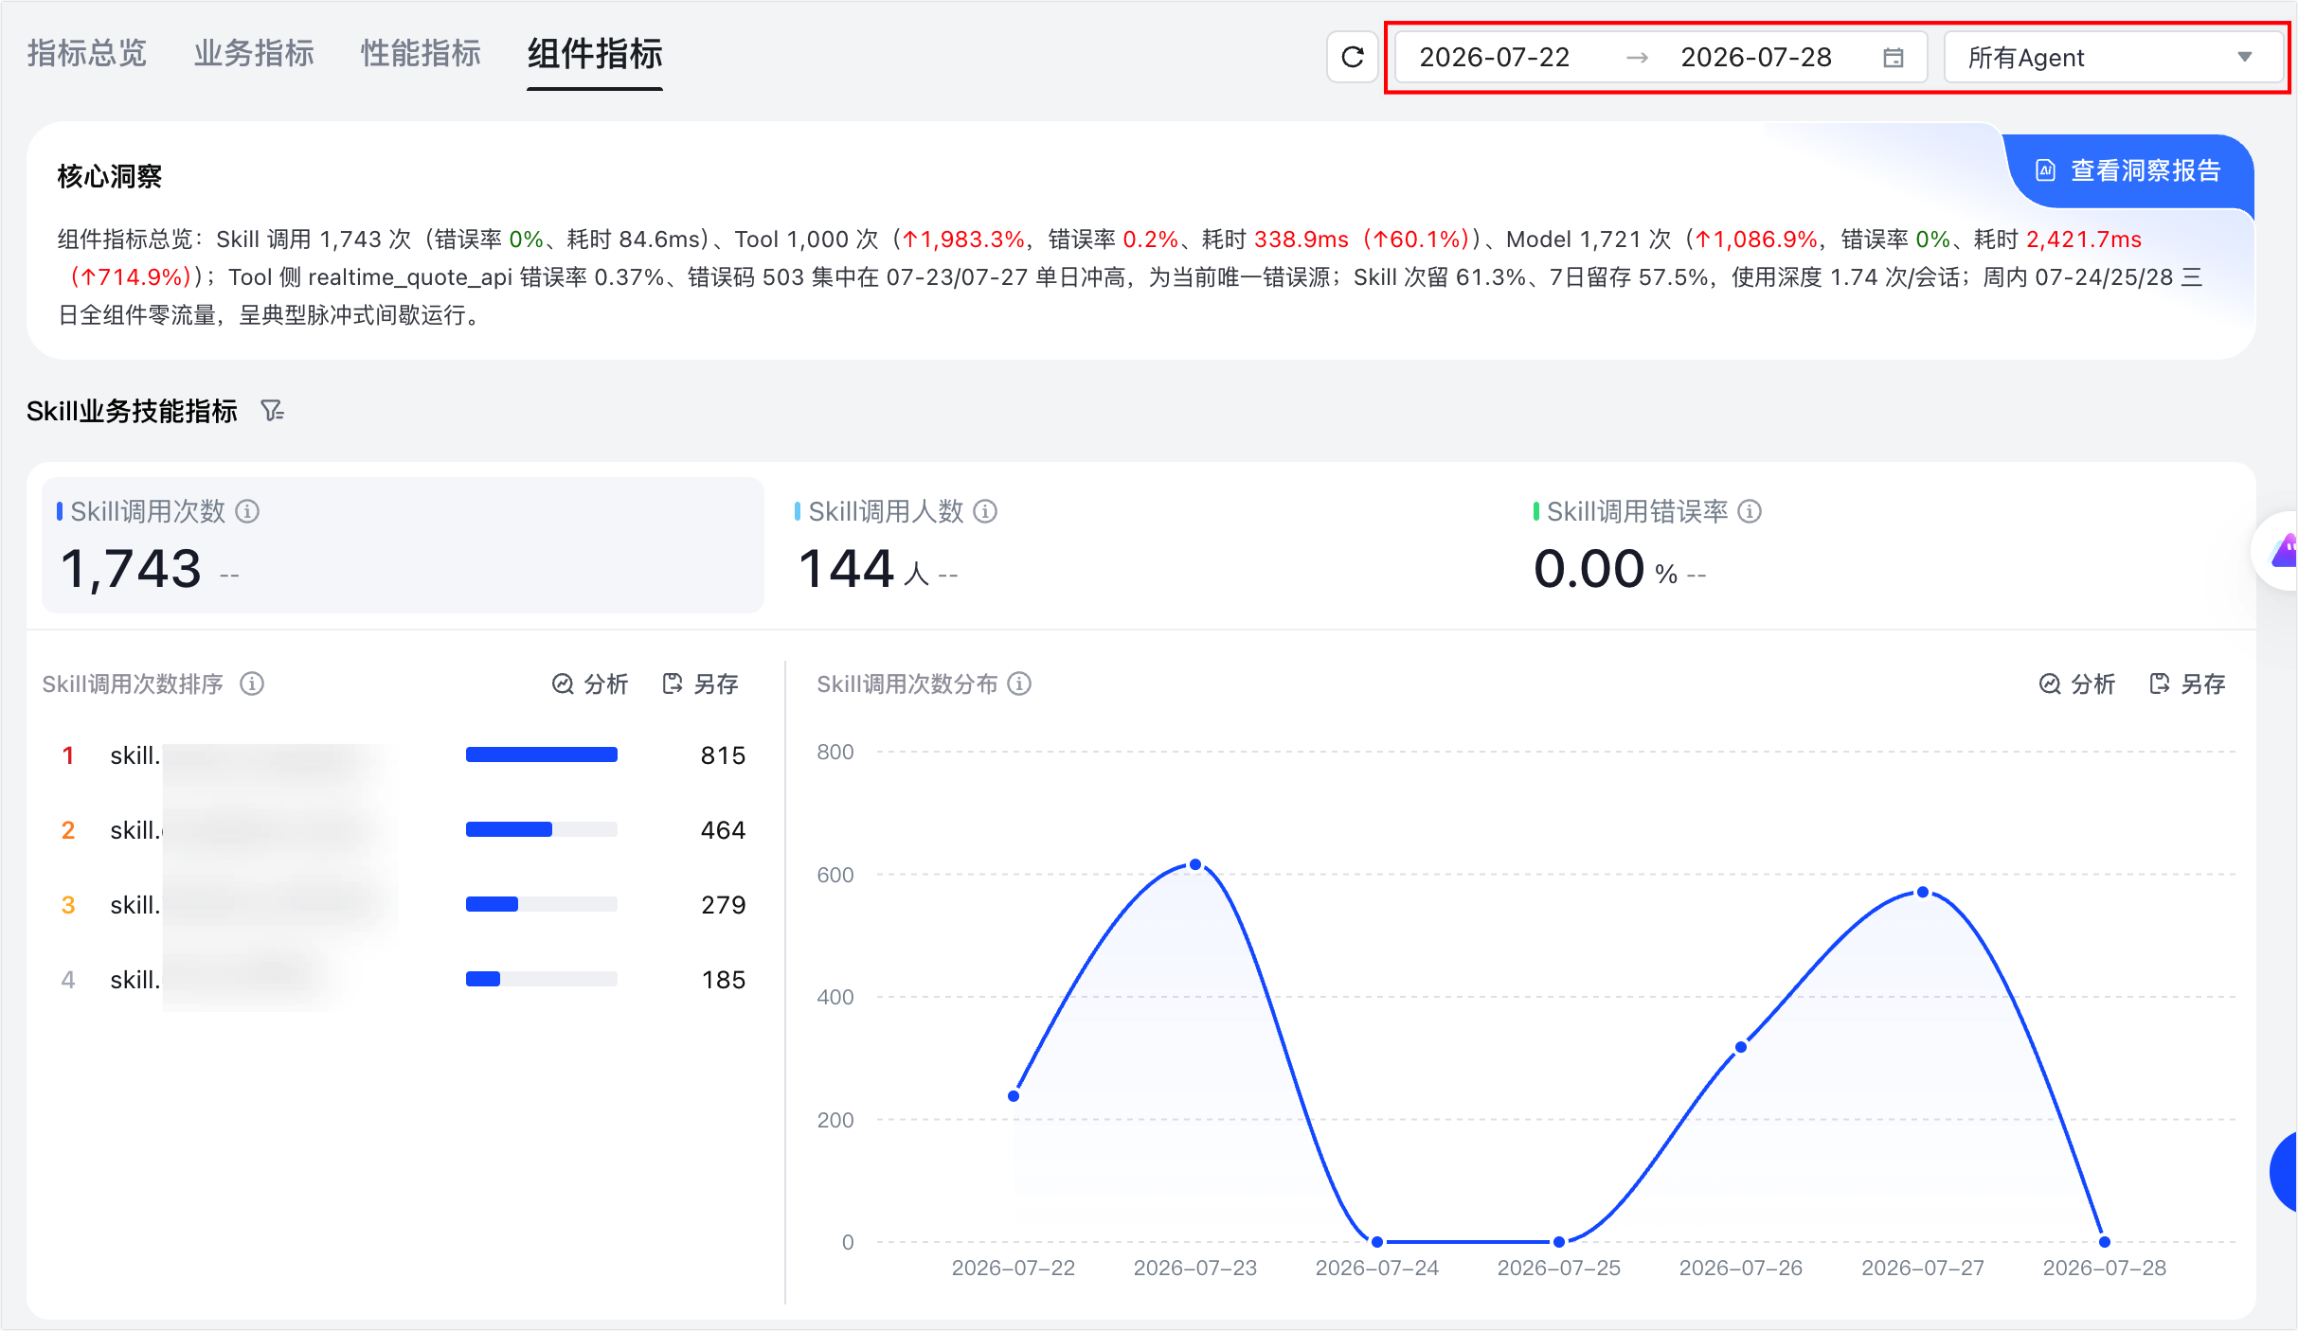Click chart data point for 2026-07-28
Screen dimensions: 2298x1331
2105,1242
